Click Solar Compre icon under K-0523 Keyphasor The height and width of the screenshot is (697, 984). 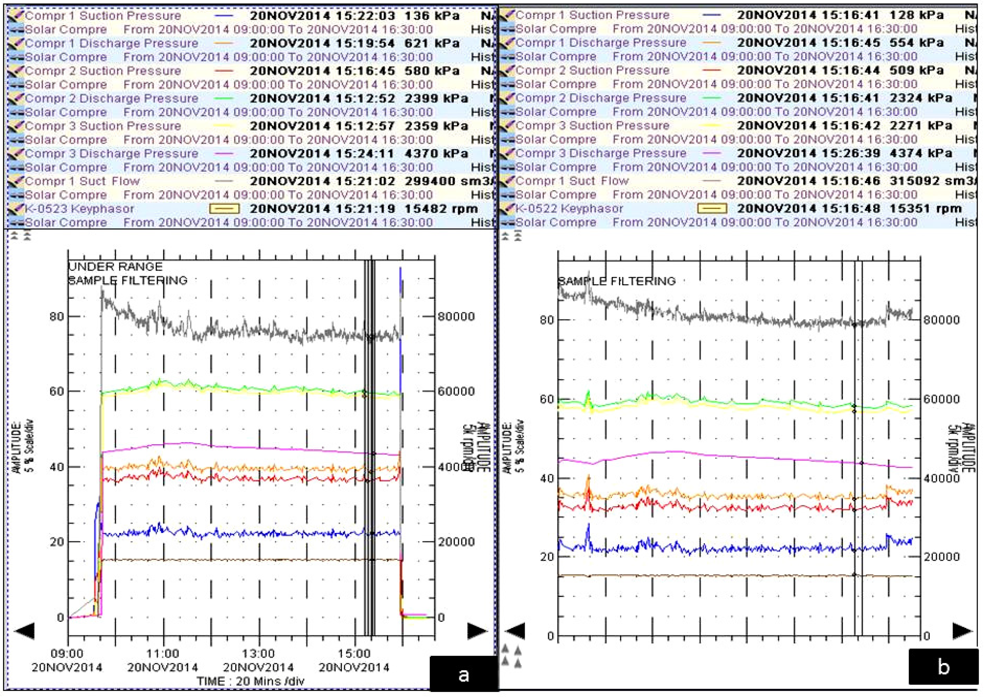coord(16,223)
